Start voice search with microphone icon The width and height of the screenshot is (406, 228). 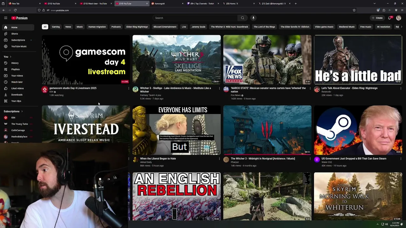pyautogui.click(x=253, y=18)
